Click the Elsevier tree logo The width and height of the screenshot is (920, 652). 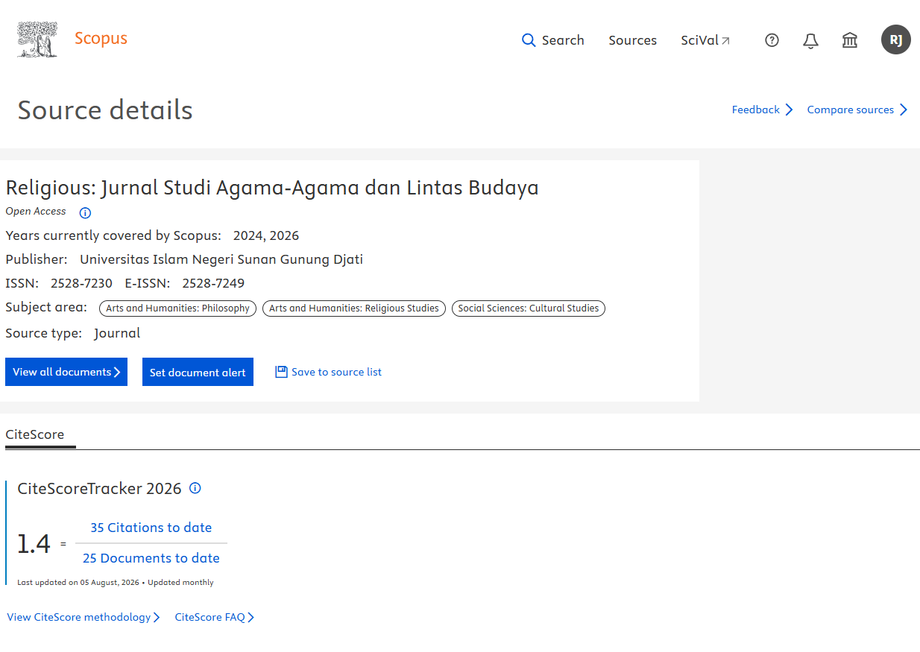click(x=37, y=39)
